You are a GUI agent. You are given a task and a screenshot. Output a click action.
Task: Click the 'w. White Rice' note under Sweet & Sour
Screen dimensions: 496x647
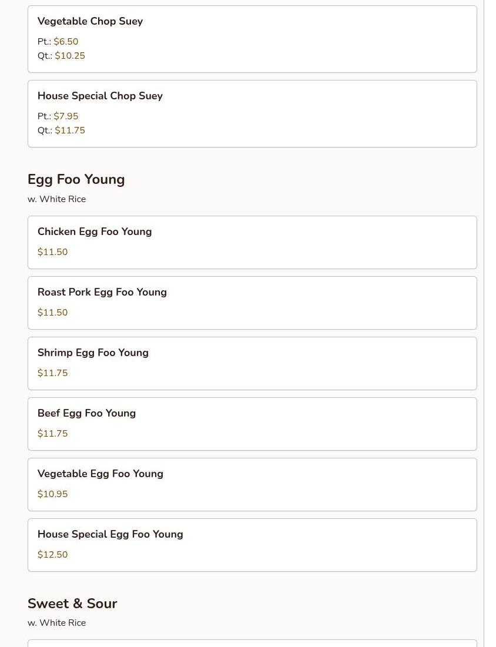(x=56, y=623)
